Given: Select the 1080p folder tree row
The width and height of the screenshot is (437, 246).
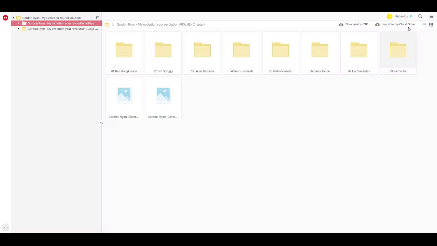Looking at the screenshot, I should (56, 29).
